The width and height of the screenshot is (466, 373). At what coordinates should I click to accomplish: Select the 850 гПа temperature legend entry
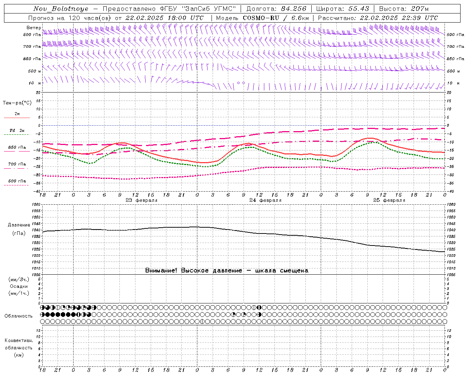(x=17, y=148)
